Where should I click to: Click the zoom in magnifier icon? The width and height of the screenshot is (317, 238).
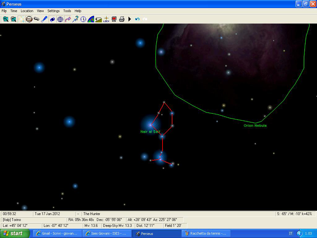(6, 19)
